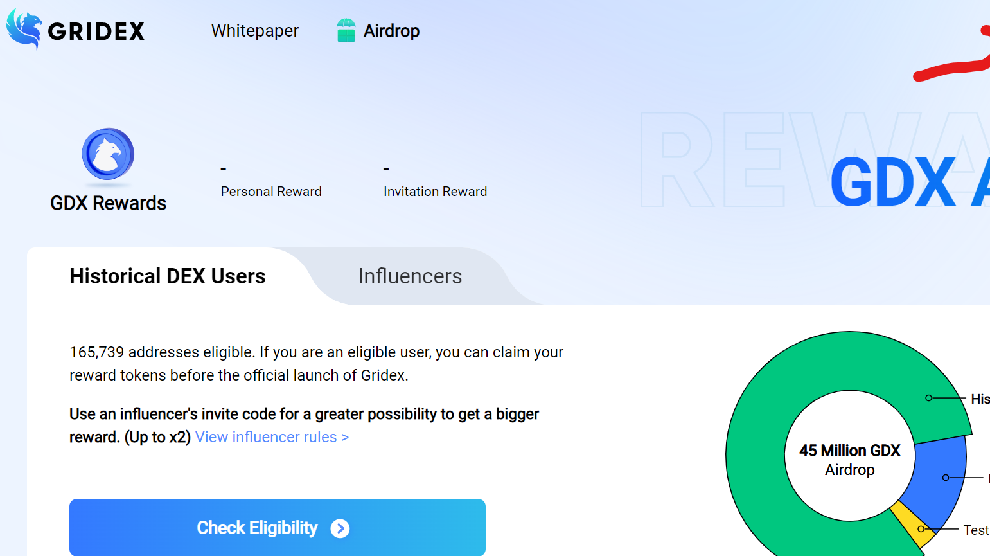Switch to Historical DEX Users tab
Viewport: 990px width, 556px height.
167,276
